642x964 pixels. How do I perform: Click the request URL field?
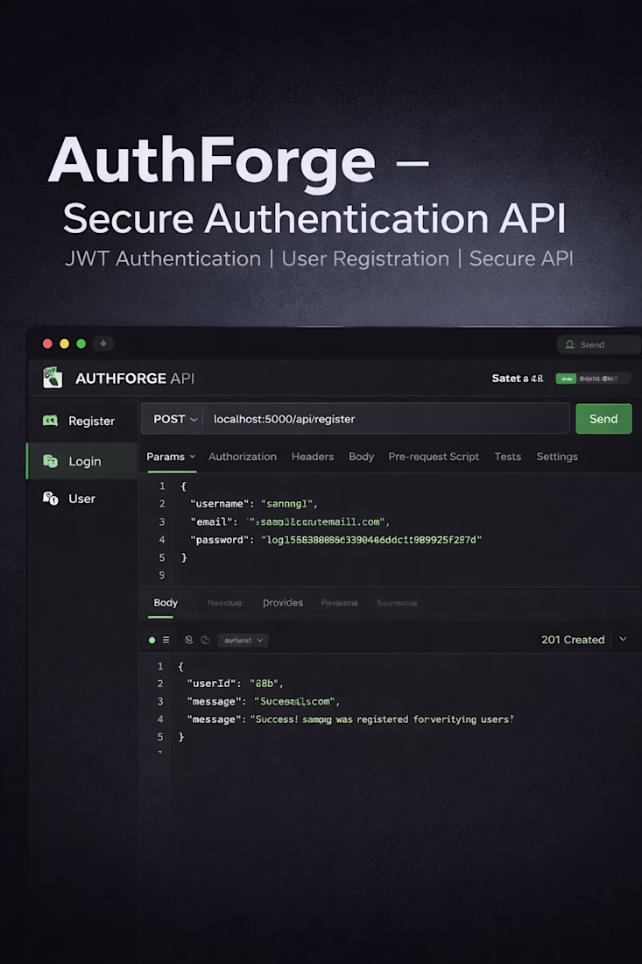(x=385, y=419)
